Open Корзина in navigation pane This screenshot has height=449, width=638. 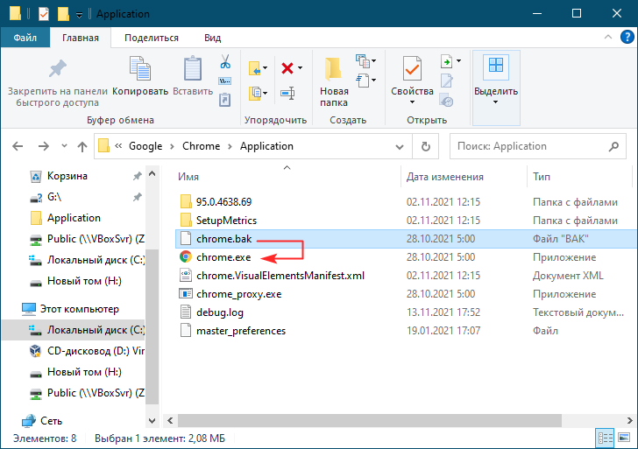point(67,176)
